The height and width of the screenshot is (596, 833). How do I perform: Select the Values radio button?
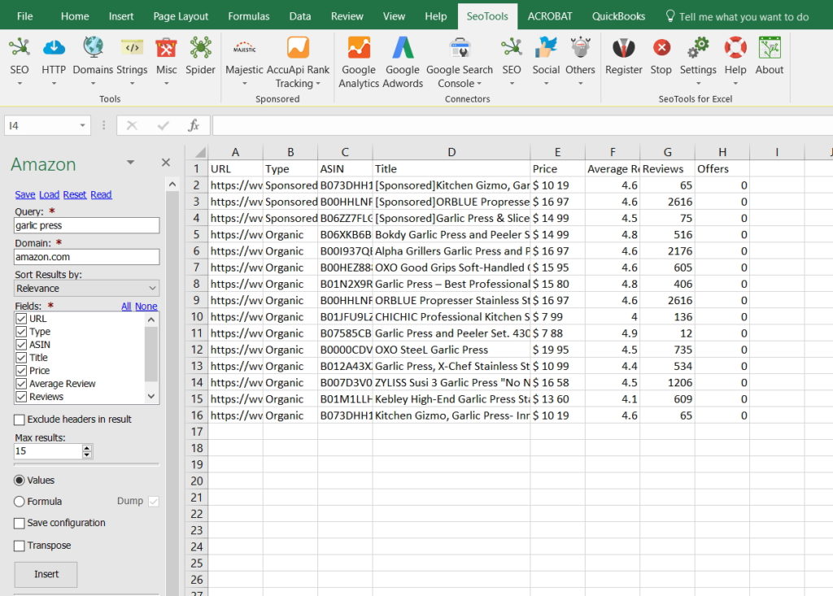click(20, 481)
